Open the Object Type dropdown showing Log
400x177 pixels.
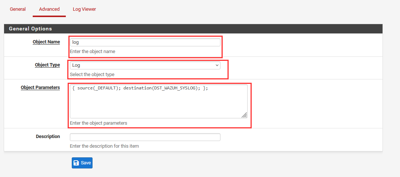[145, 65]
